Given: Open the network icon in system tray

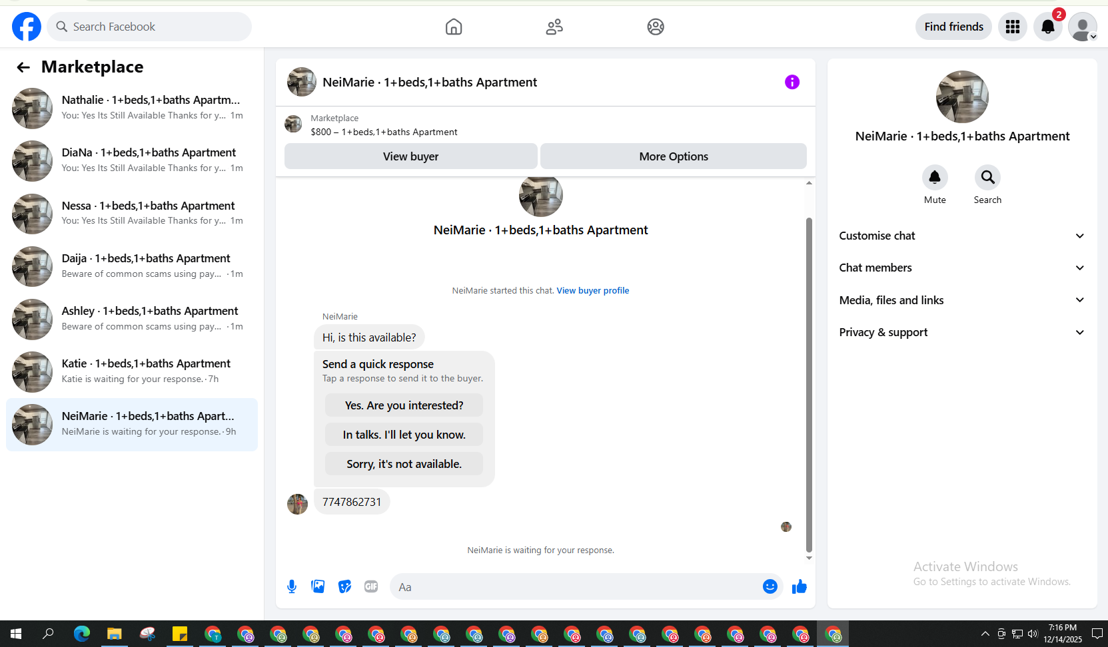Looking at the screenshot, I should tap(1017, 634).
